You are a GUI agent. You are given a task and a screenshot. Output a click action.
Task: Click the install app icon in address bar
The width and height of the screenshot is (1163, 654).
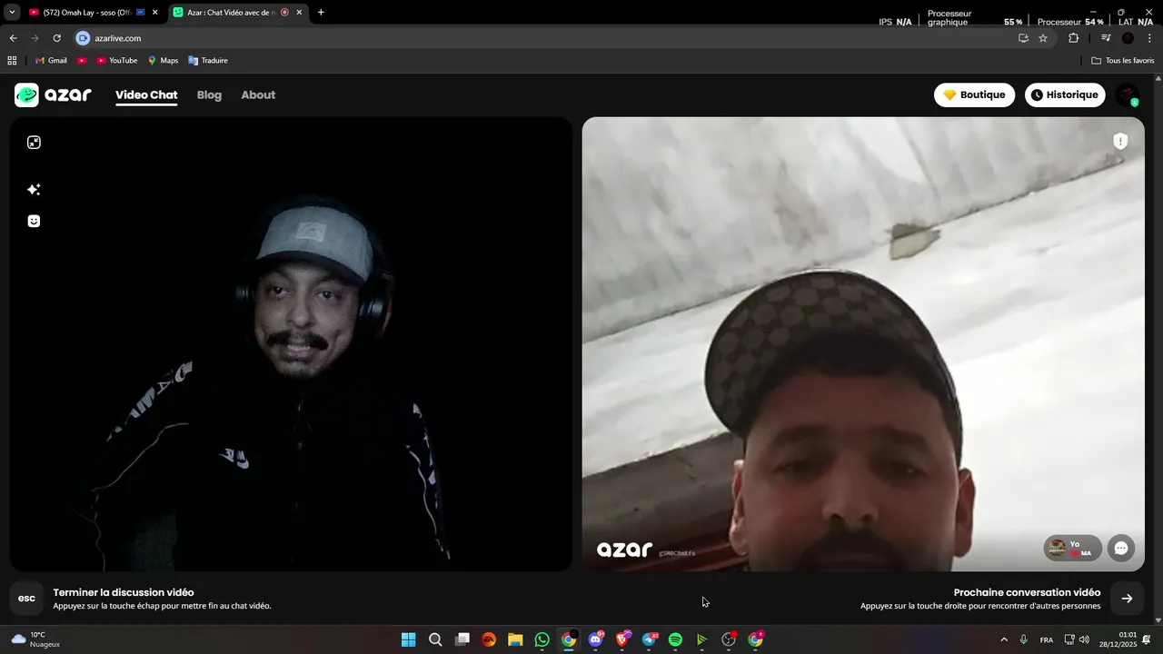[1023, 38]
